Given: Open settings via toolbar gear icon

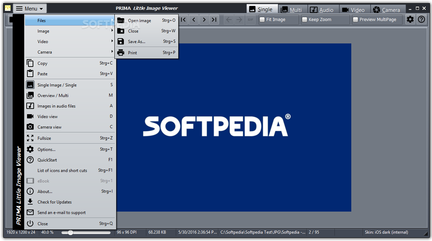Looking at the screenshot, I should (x=410, y=20).
